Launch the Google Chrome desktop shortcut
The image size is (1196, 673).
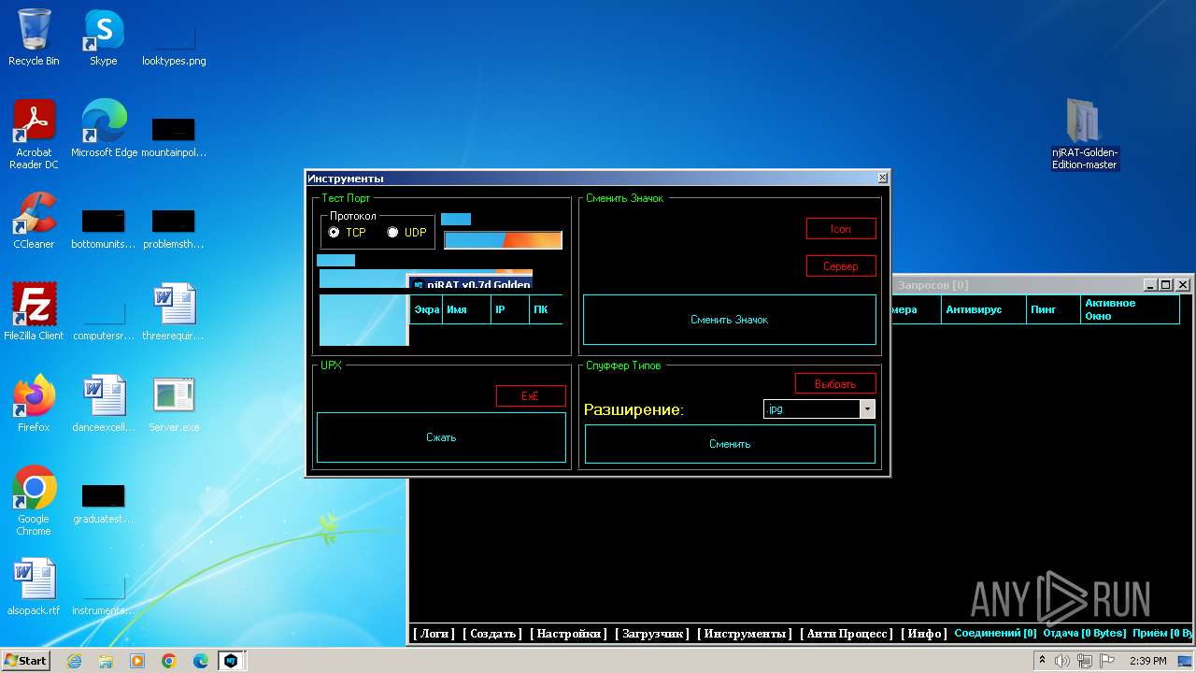click(34, 501)
